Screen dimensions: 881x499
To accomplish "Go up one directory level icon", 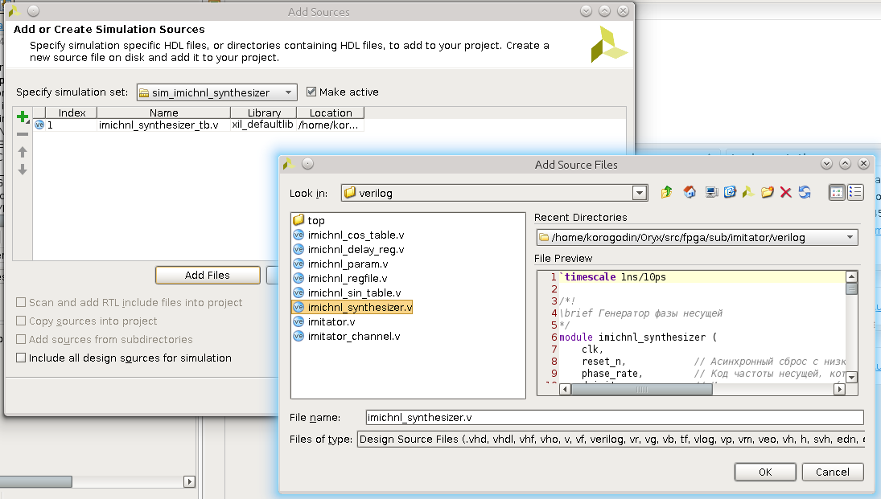I will [666, 193].
